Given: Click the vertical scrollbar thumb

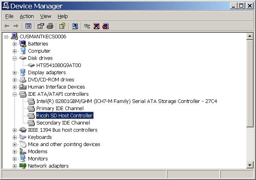Looking at the screenshot, I should (250, 83).
